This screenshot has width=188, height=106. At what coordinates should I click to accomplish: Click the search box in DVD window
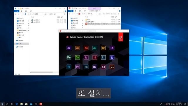(111, 14)
